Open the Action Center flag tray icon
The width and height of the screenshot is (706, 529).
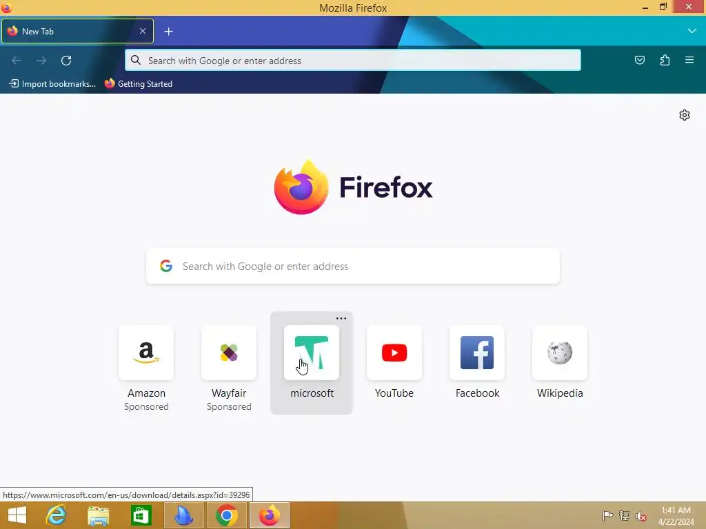607,515
